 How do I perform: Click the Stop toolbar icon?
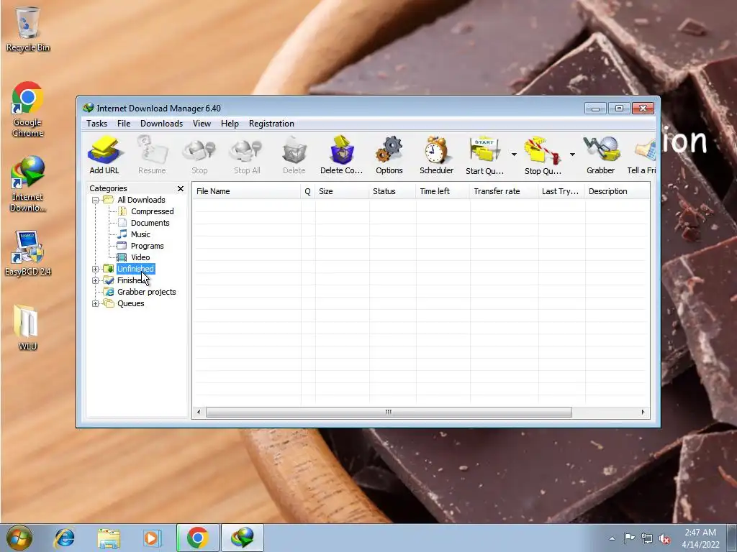point(199,155)
